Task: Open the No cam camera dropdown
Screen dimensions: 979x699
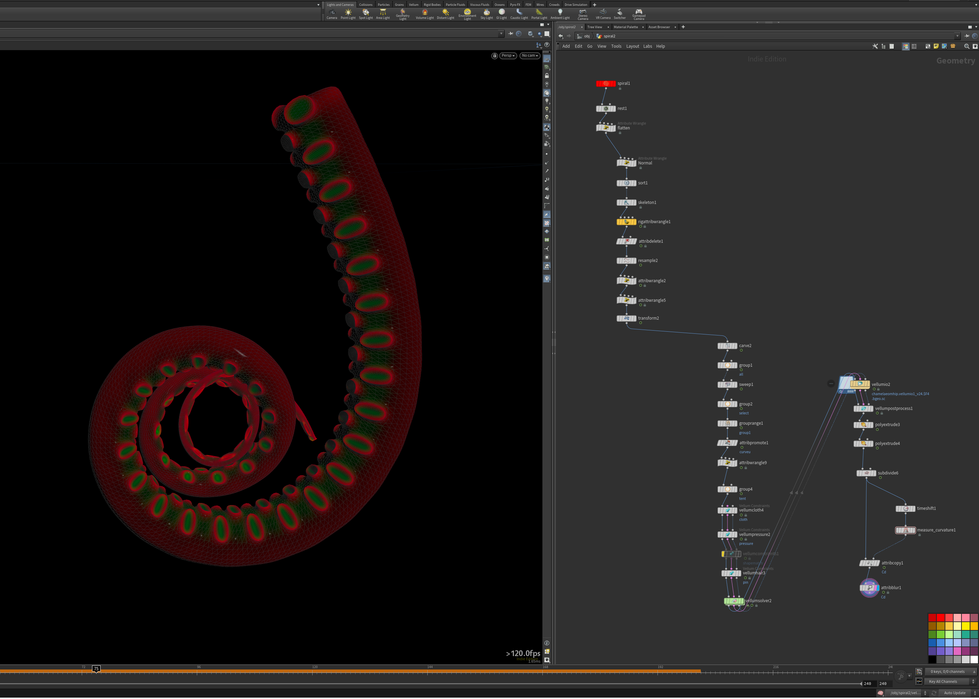Action: [530, 56]
